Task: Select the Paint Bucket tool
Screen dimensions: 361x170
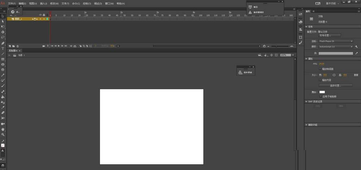Action: click(3, 97)
